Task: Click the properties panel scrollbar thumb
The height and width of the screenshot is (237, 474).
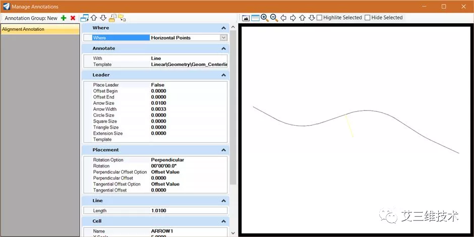Action: [x=233, y=107]
